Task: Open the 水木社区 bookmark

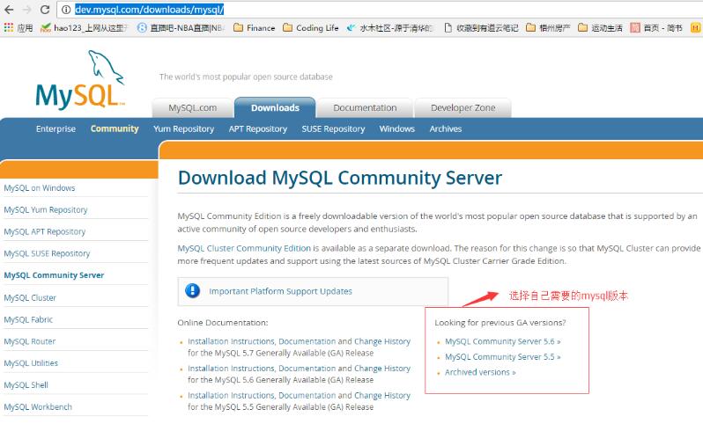Action: coord(390,28)
